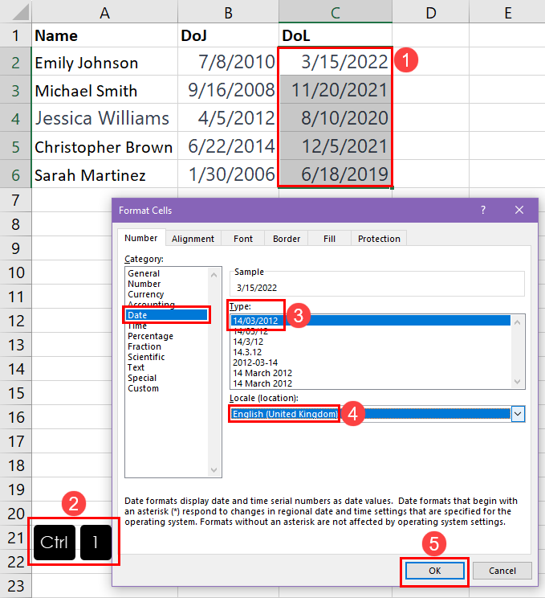Click cell with date 6/22/2014

[228, 146]
